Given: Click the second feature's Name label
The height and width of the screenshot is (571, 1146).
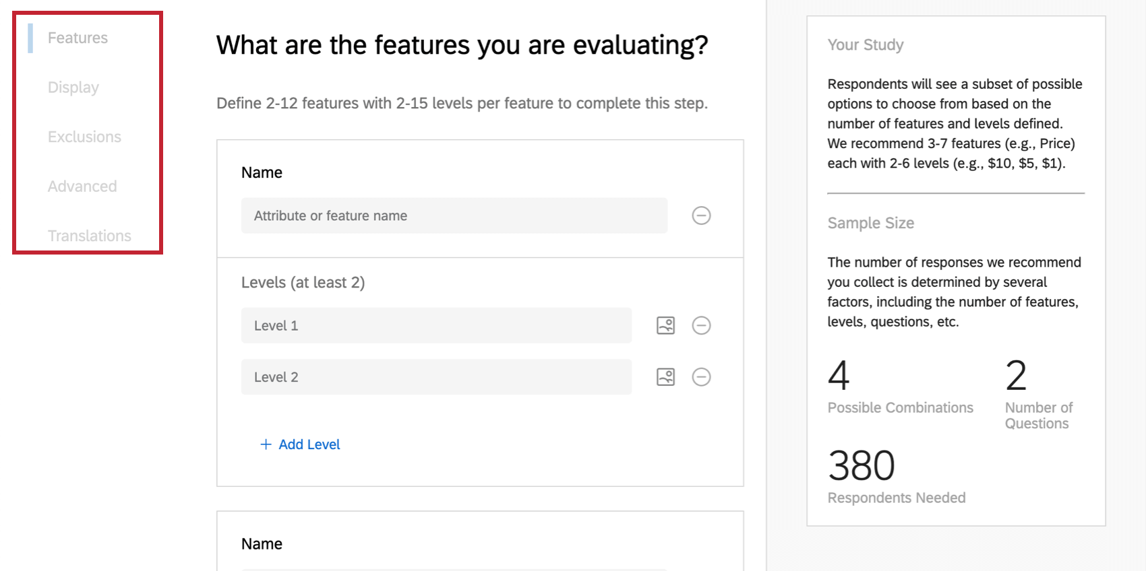Looking at the screenshot, I should pyautogui.click(x=262, y=544).
